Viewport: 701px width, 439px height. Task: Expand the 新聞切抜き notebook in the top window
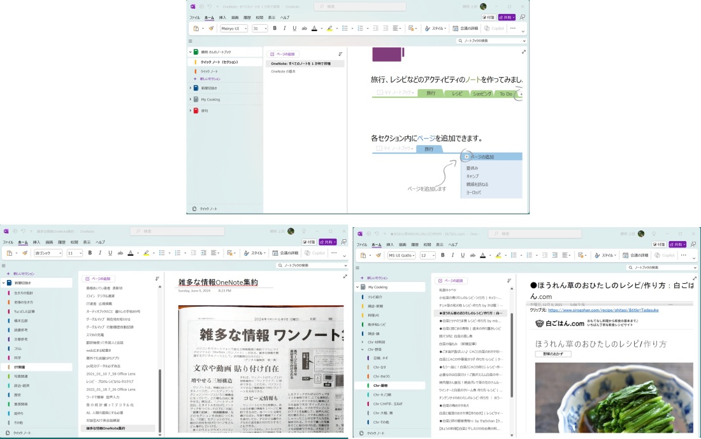191,88
